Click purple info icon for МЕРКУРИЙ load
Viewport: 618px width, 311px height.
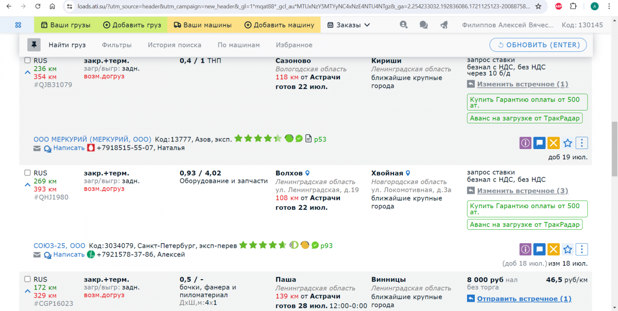coord(525,143)
